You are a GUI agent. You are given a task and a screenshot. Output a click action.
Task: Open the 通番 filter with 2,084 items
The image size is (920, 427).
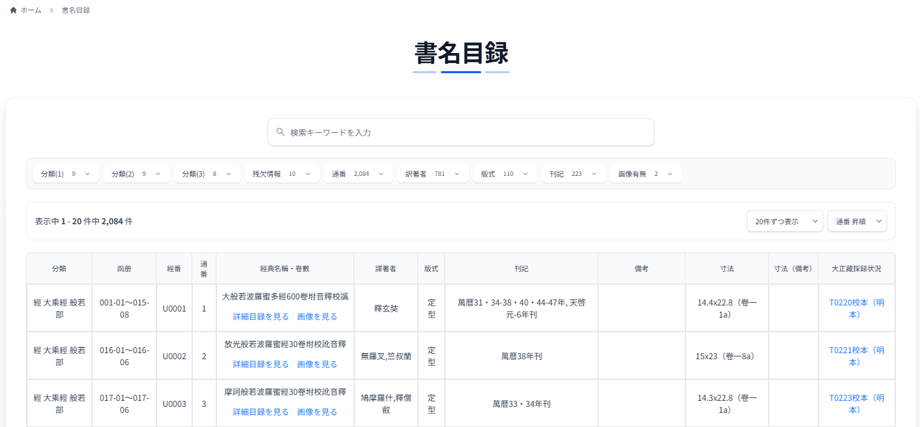coord(358,174)
